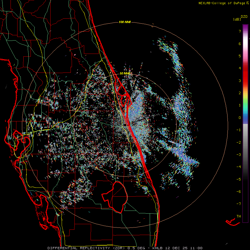This screenshot has width=250, height=250.
Task: Click the DZD legend title
Action: [244, 17]
